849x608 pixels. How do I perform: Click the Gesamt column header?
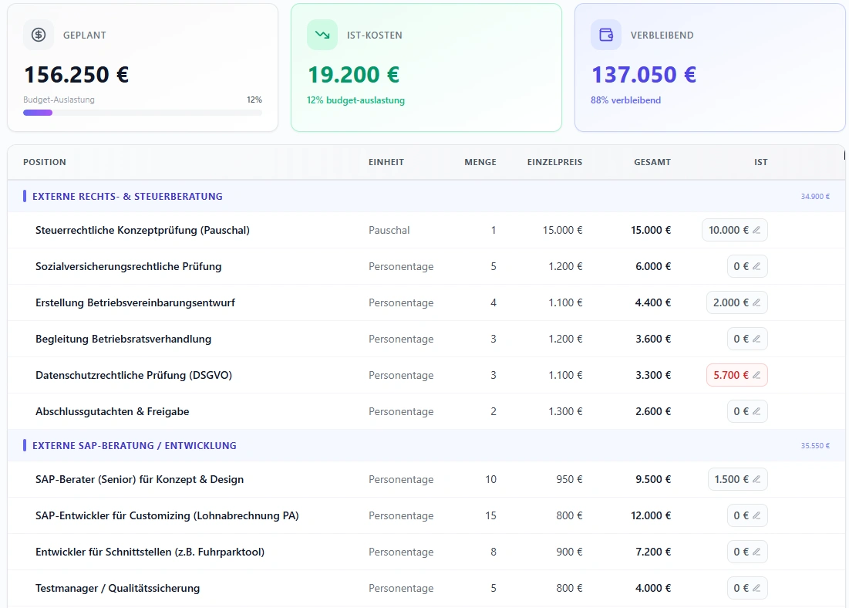[652, 162]
